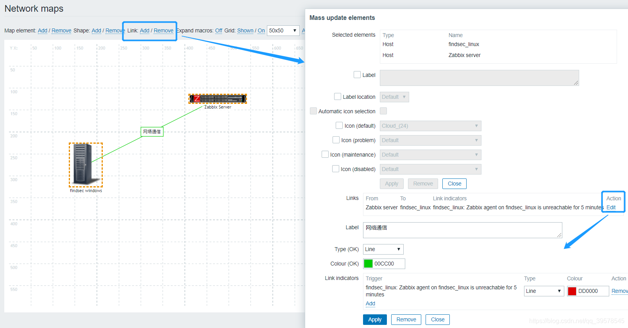The width and height of the screenshot is (628, 328).
Task: Open the green Colour (OK) swatch
Action: pyautogui.click(x=368, y=264)
